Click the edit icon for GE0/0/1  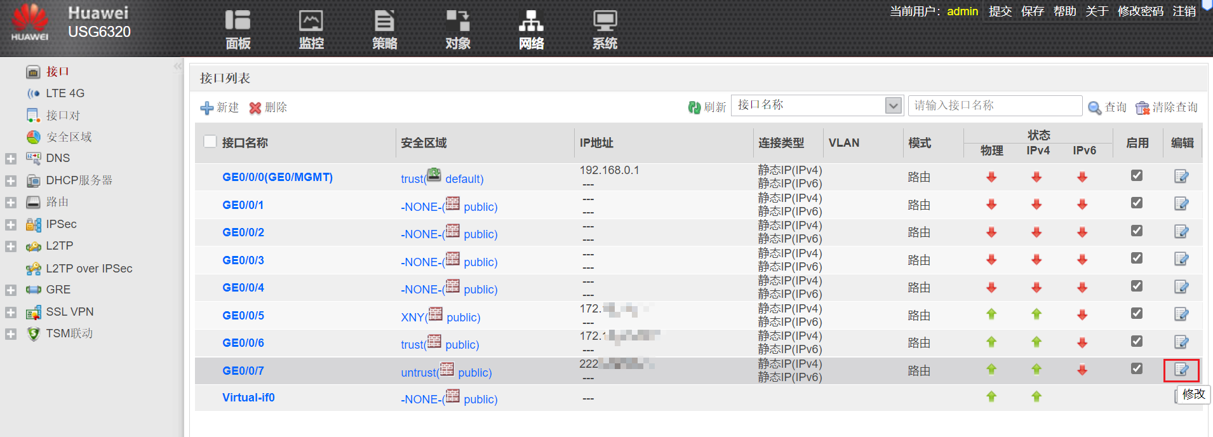coord(1181,204)
